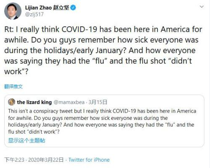Click the 下午2:23 tweet time
The width and height of the screenshot is (210, 168).
click(14, 160)
